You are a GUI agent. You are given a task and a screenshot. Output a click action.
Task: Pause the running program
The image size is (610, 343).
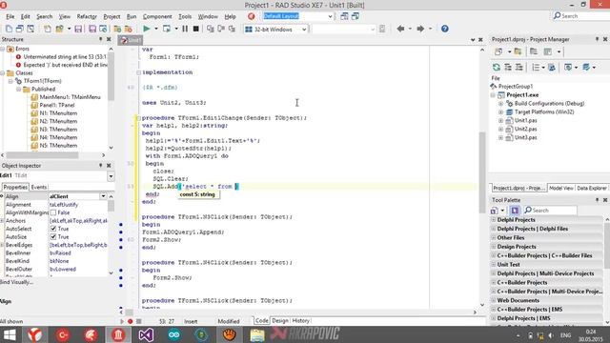coord(185,29)
